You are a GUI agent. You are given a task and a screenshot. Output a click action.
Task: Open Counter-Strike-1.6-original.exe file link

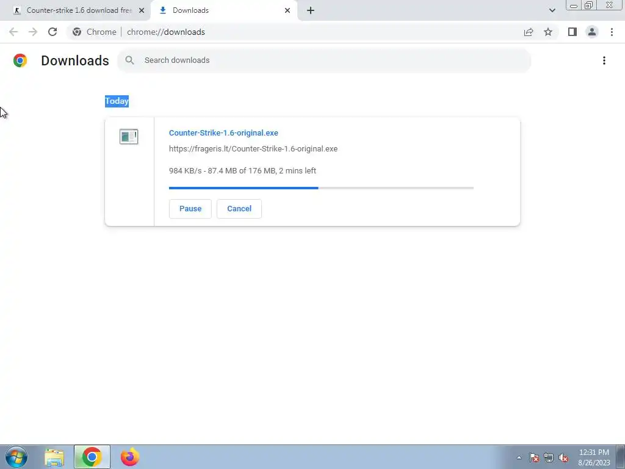(x=223, y=133)
